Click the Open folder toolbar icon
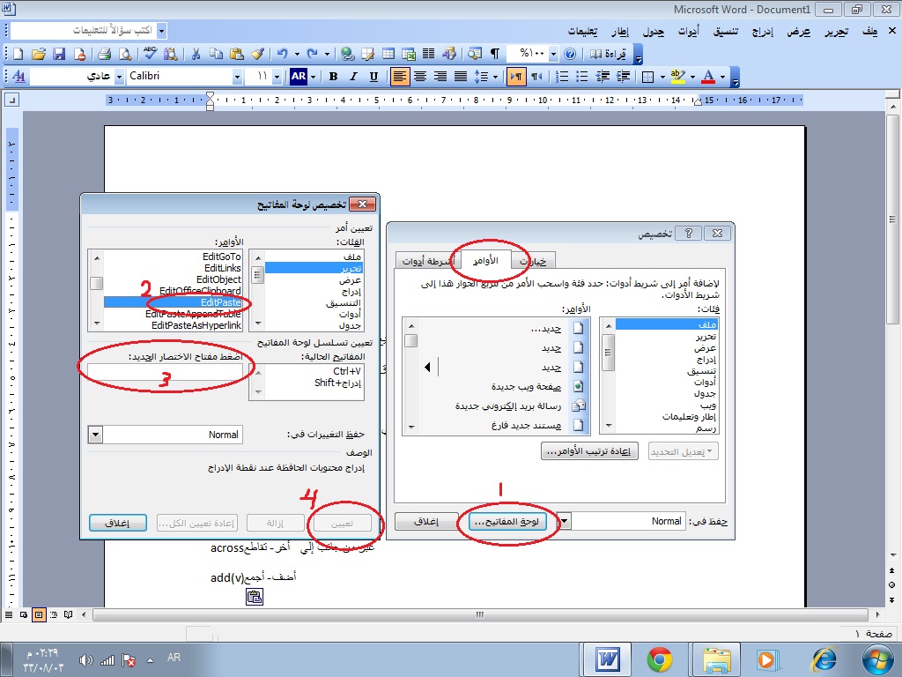 click(x=38, y=54)
